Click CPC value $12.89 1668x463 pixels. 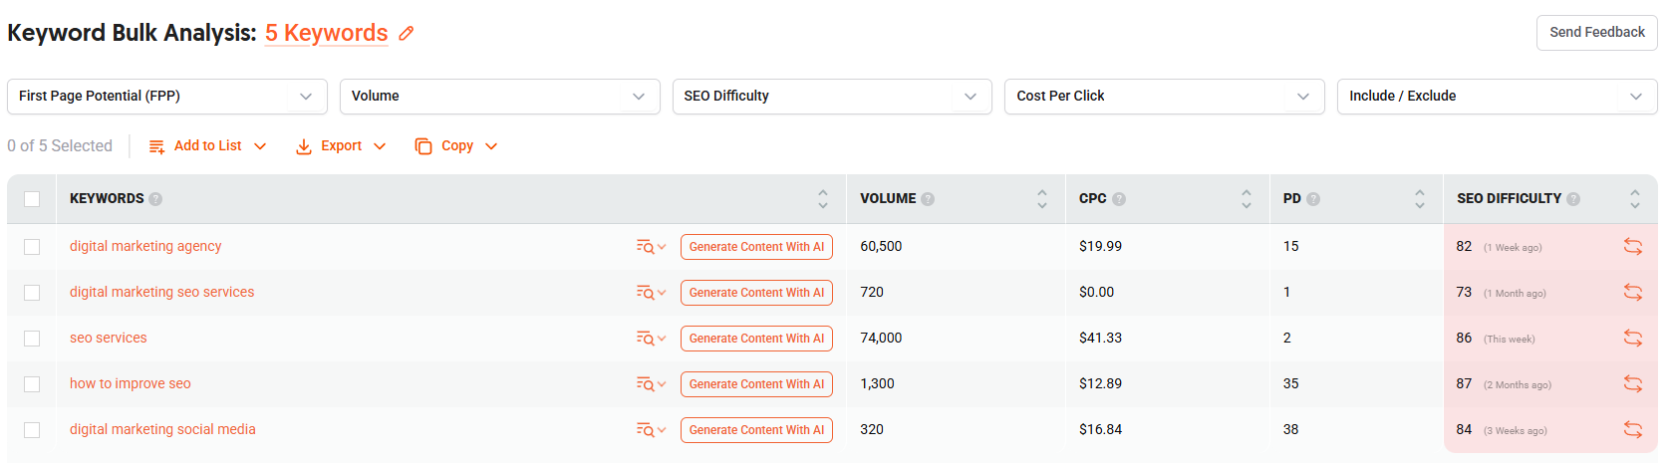(1100, 383)
